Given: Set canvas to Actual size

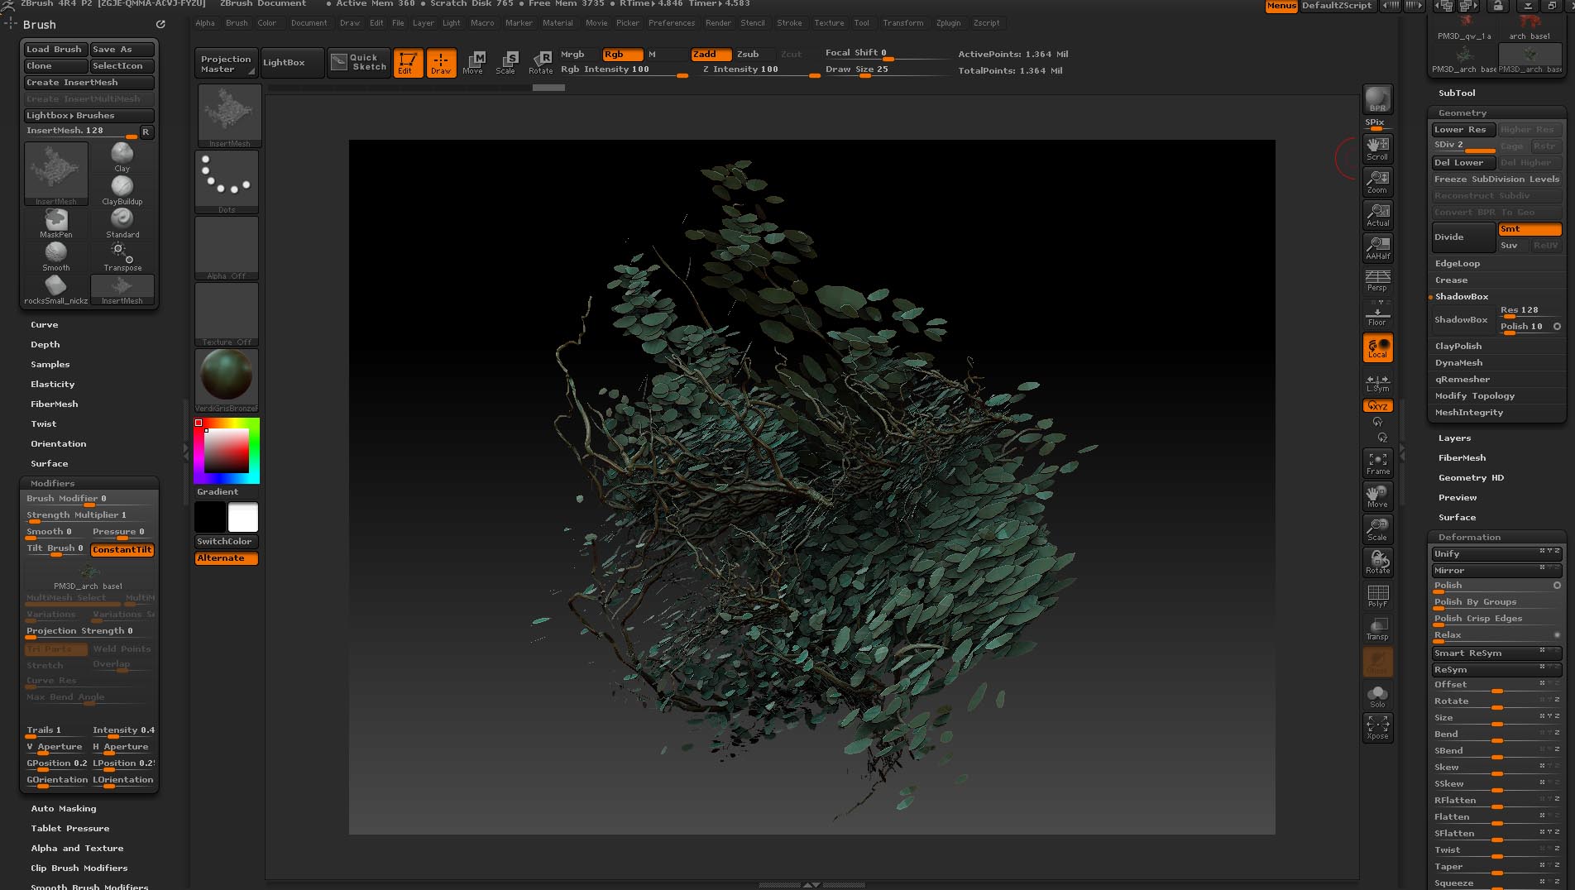Looking at the screenshot, I should tap(1377, 214).
